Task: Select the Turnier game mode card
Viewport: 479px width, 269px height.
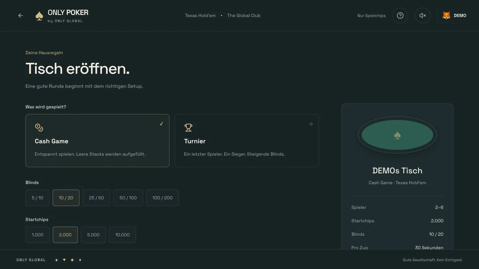Action: [247, 140]
